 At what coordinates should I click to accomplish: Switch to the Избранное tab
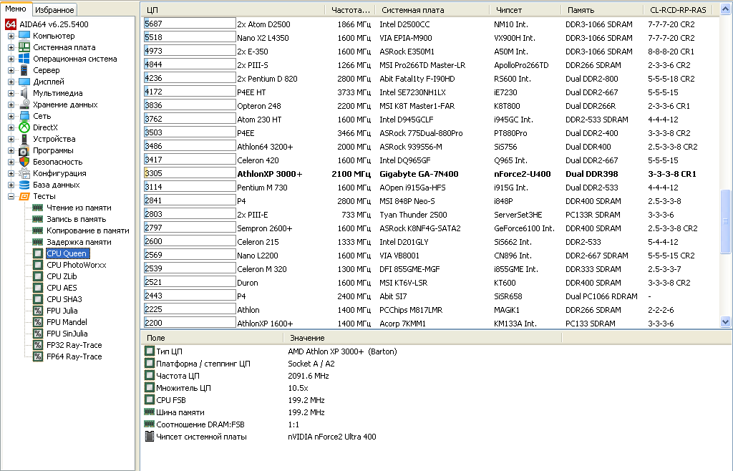pyautogui.click(x=54, y=10)
